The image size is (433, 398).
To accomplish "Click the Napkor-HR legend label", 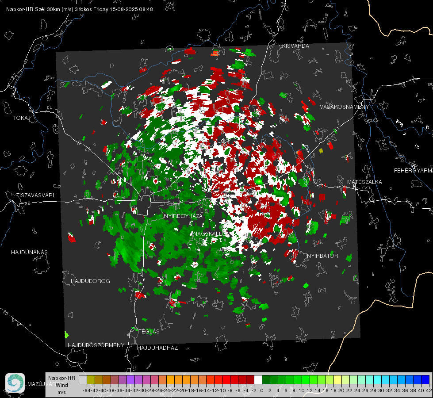I will pos(61,378).
